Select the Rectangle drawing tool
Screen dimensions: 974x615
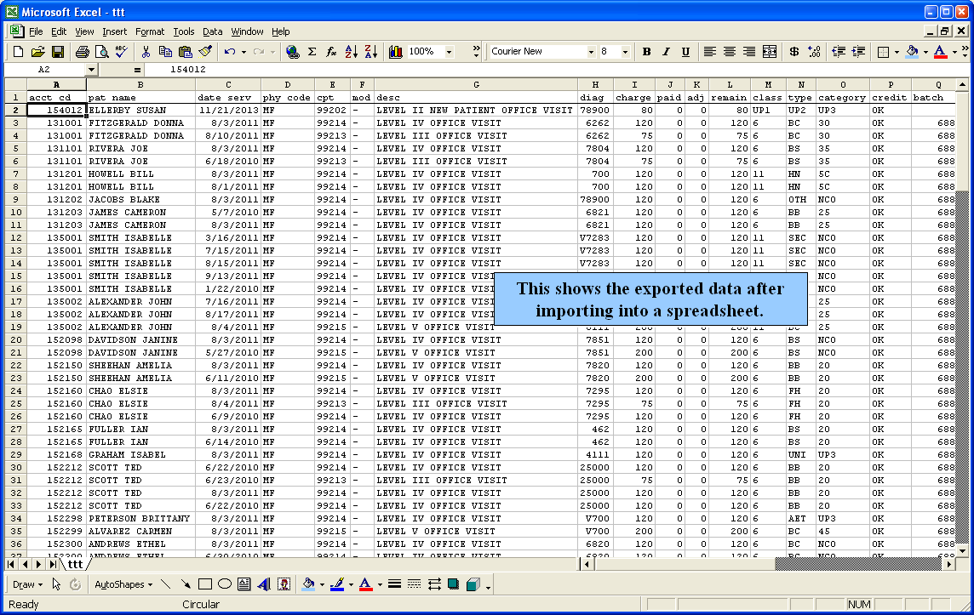[x=205, y=584]
